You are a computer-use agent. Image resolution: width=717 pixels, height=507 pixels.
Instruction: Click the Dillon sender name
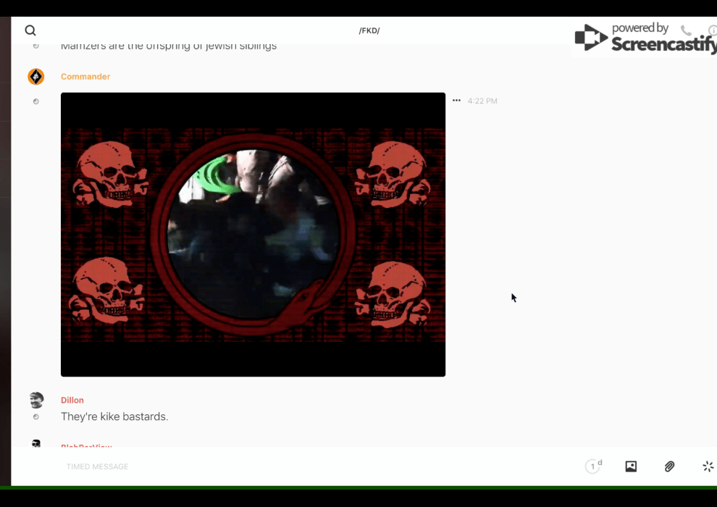coord(72,400)
